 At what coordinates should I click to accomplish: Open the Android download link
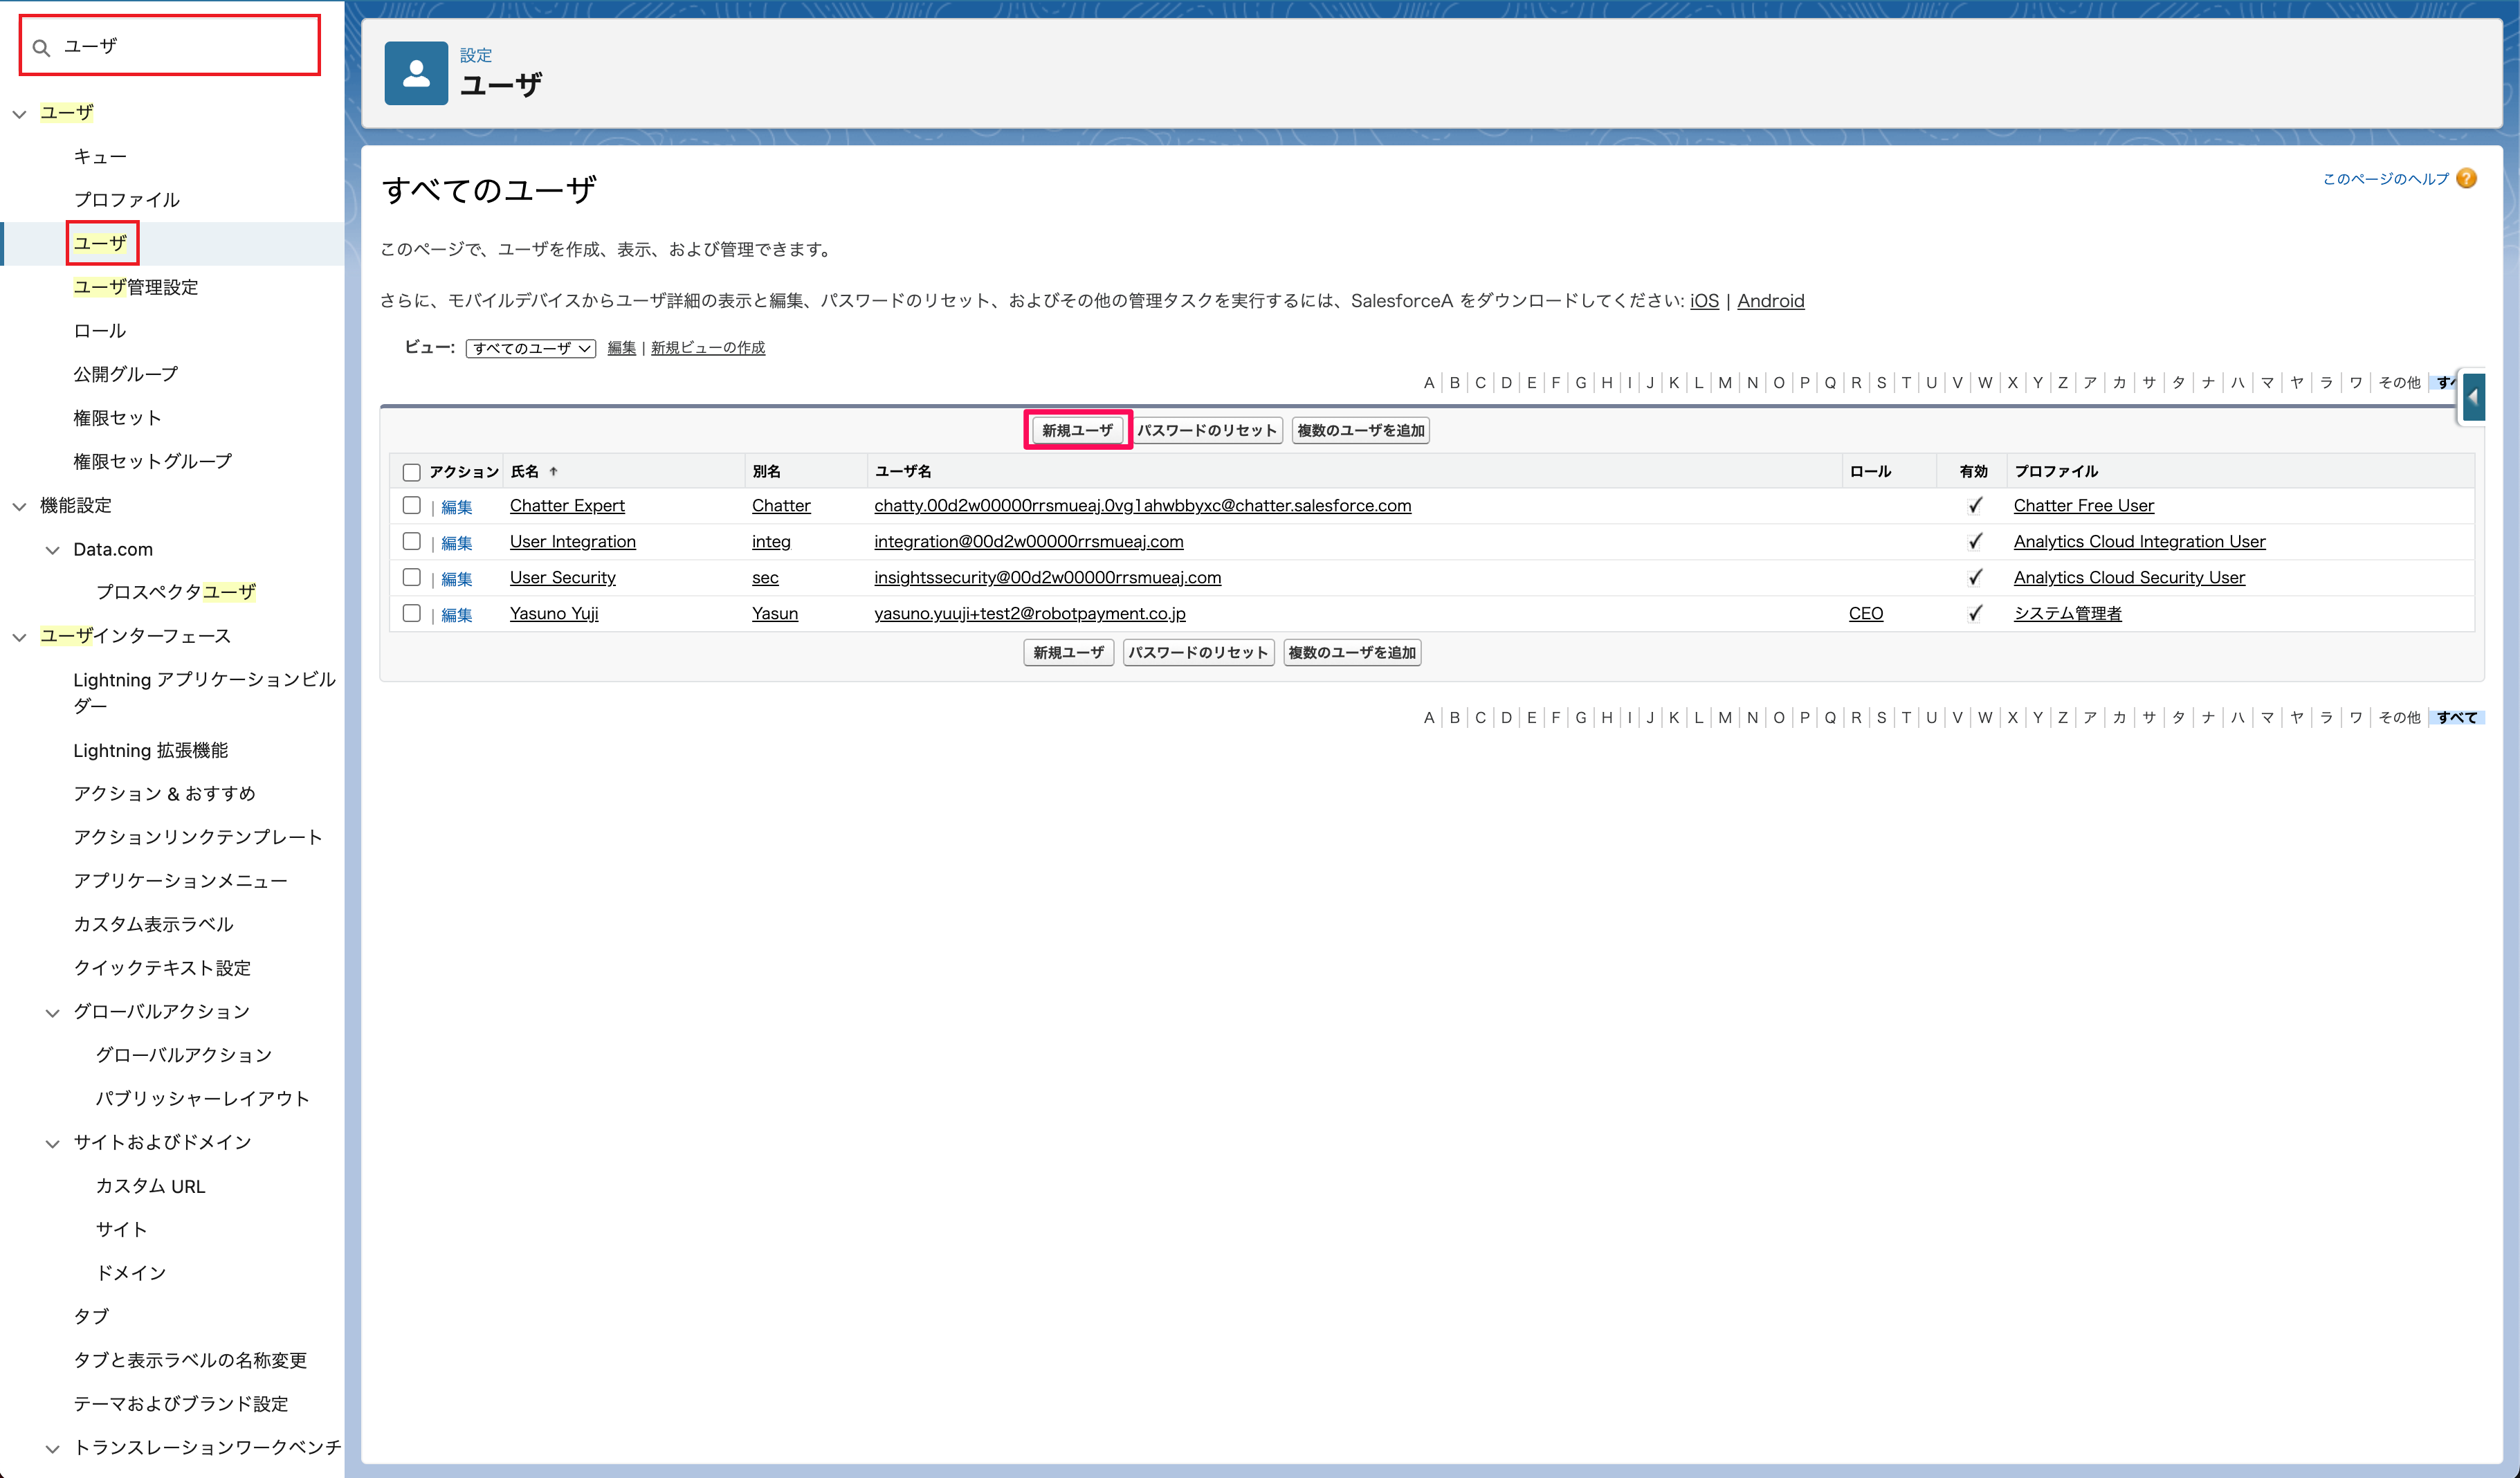[1770, 301]
